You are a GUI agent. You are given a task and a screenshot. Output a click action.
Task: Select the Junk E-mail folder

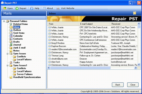pos(19,48)
